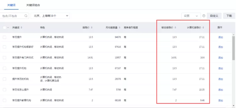Switch to the 关键词 tab

coord(11,5)
